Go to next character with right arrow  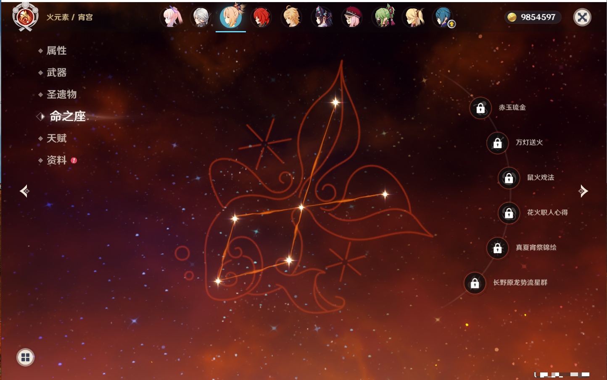point(583,191)
